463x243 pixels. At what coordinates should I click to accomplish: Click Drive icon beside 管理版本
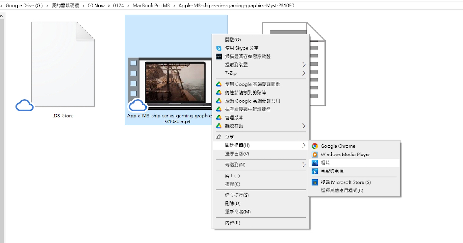click(x=219, y=118)
